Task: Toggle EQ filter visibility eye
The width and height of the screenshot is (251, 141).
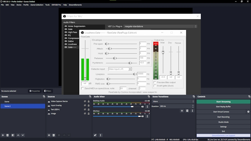Action: [65, 35]
